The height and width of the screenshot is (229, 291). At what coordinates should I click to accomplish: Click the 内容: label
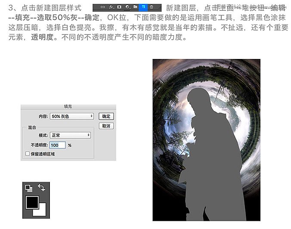43,116
